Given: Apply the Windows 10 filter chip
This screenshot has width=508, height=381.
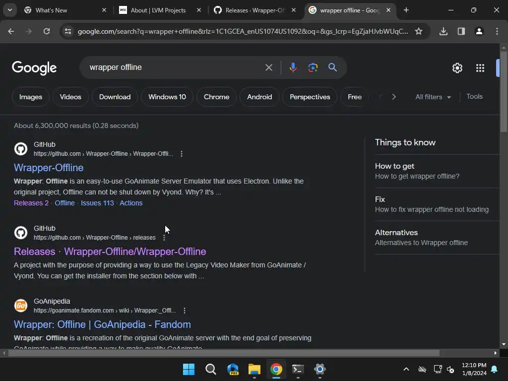Looking at the screenshot, I should tap(167, 97).
